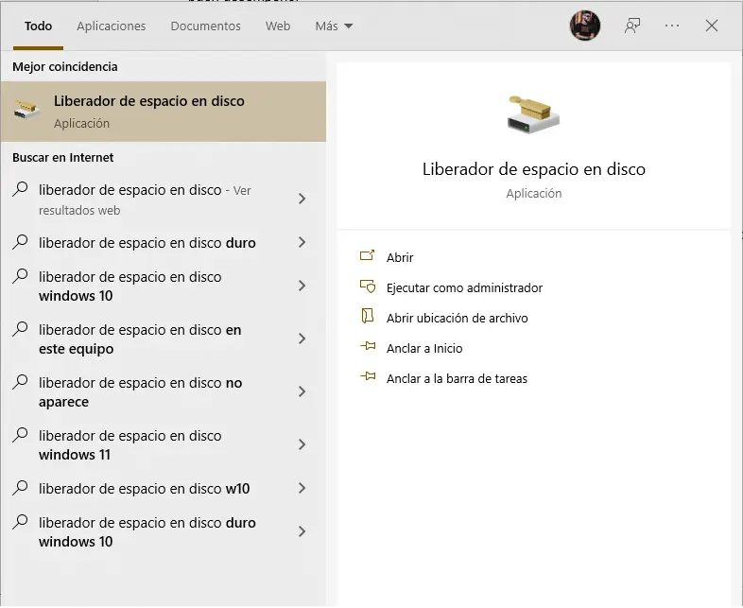
Task: Expand the Más dropdown menu
Action: point(334,26)
